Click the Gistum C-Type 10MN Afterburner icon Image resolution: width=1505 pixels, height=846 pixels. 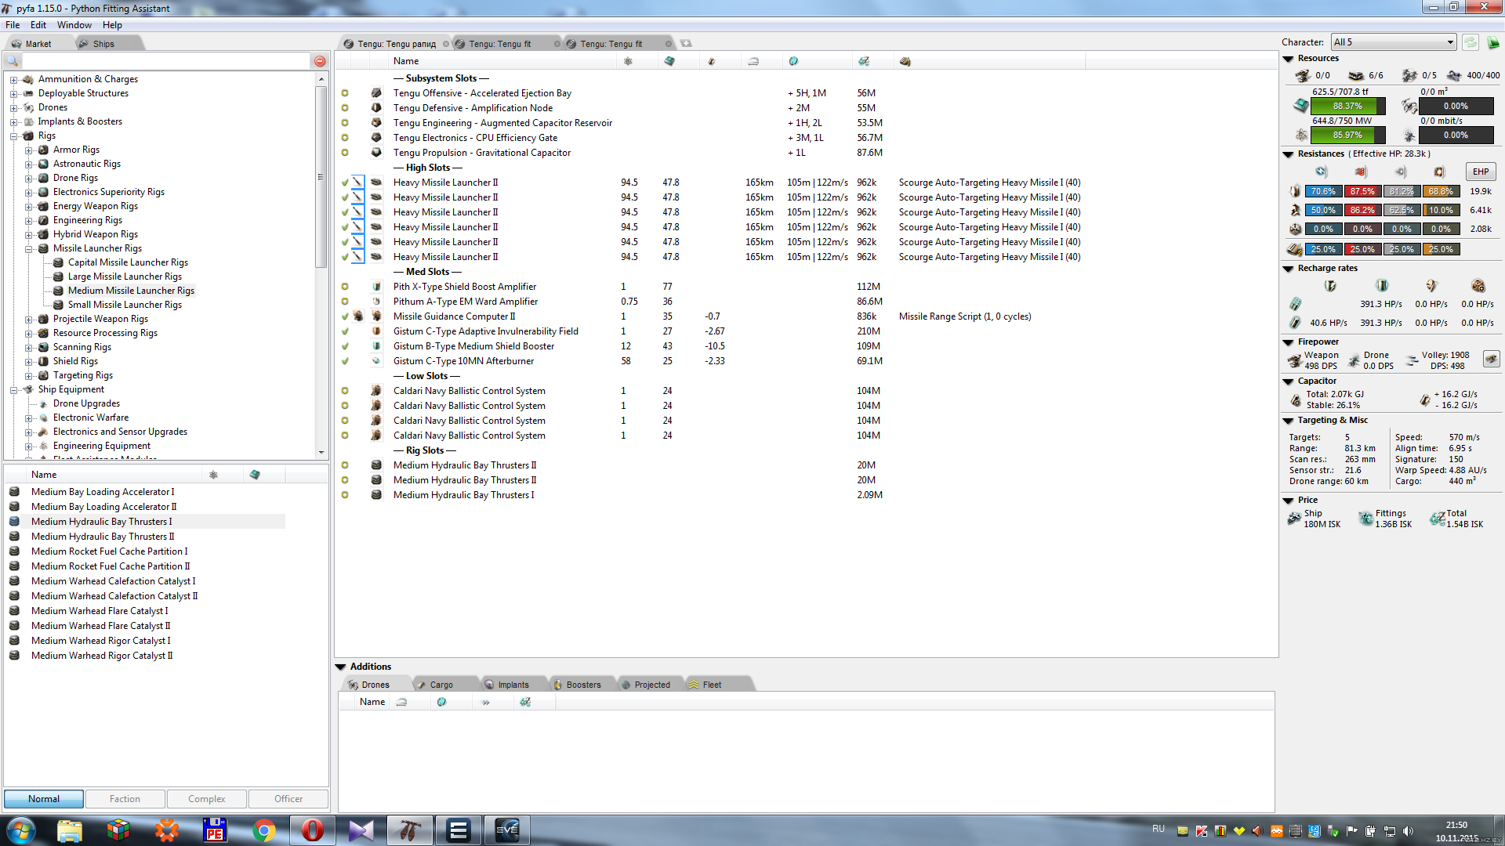376,361
